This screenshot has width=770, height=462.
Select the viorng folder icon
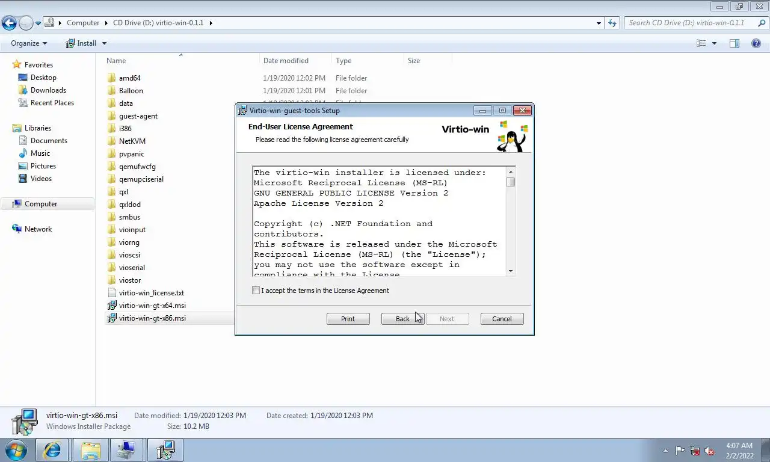click(x=111, y=242)
